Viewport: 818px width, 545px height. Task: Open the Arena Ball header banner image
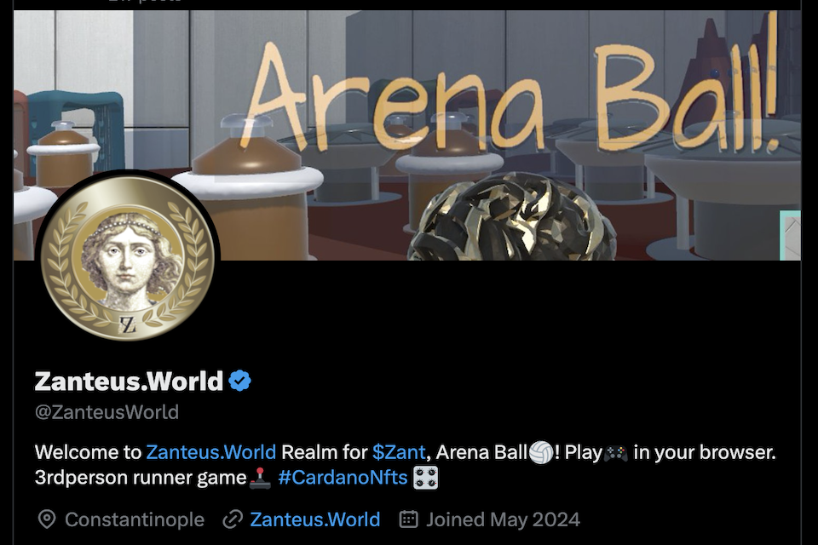(407, 135)
